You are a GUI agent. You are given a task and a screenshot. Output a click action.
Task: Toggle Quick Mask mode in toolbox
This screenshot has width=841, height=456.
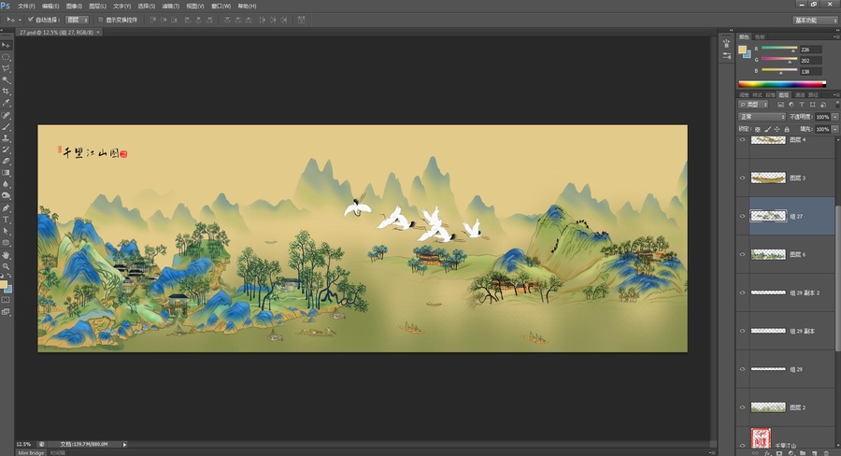pyautogui.click(x=6, y=300)
